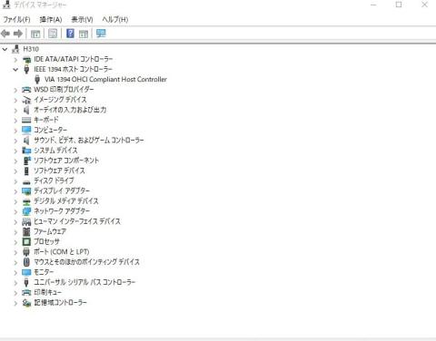
Task: Minimize the デバイス マネージャー window
Action: click(x=373, y=5)
